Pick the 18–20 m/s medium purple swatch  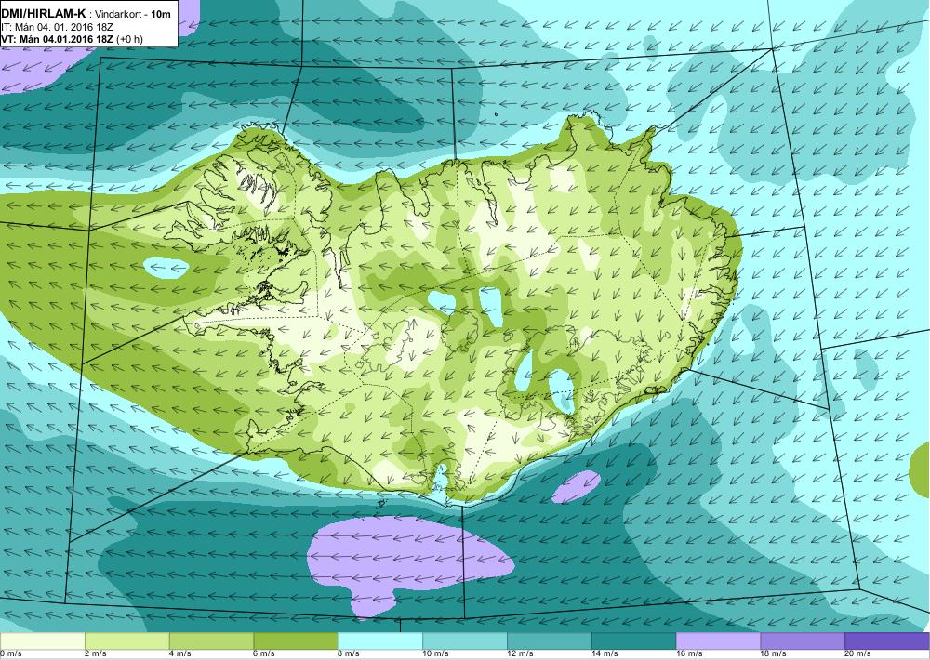point(803,641)
